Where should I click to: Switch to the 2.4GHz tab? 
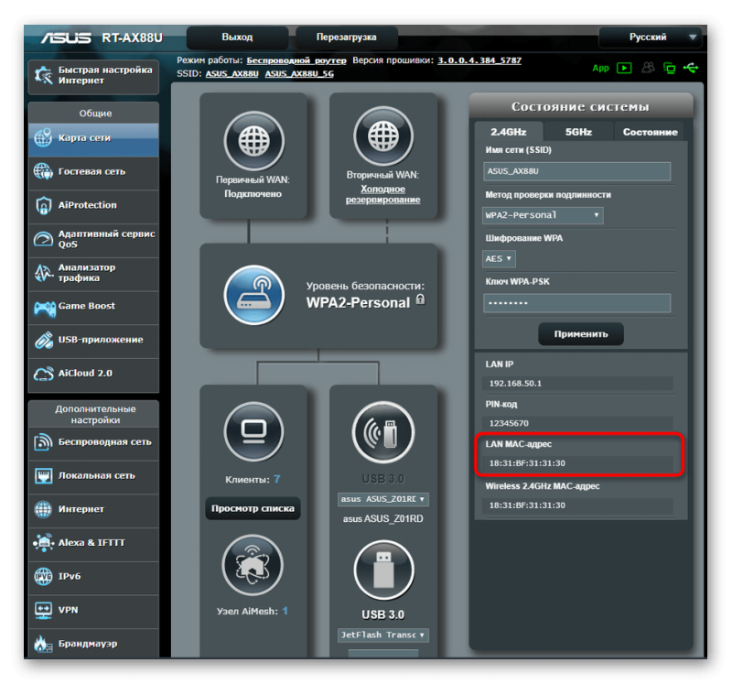point(509,132)
